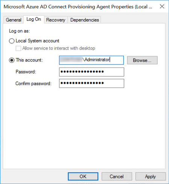Click the Browse... button
169x184 pixels.
point(142,60)
